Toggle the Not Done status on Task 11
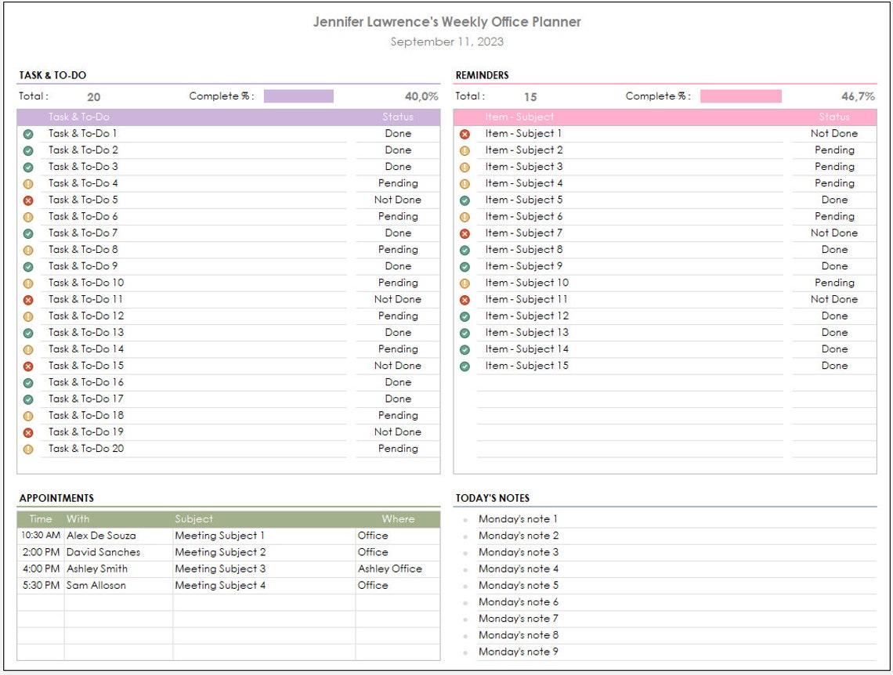Viewport: 893px width, 675px height. pyautogui.click(x=398, y=299)
